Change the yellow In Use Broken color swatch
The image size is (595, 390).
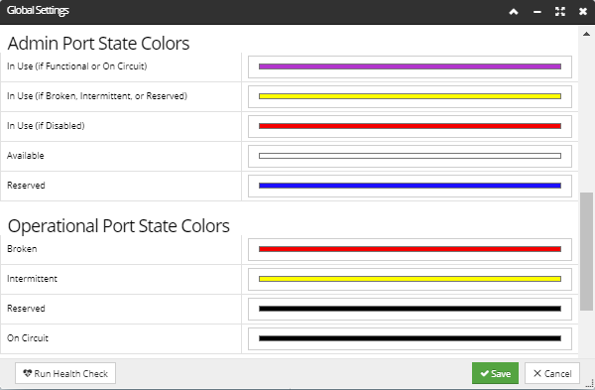[x=410, y=96]
